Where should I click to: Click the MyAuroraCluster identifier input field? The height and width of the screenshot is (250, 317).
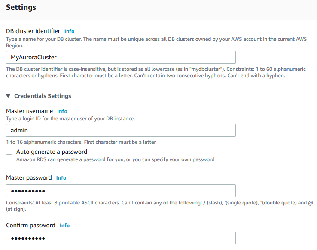tap(121, 57)
